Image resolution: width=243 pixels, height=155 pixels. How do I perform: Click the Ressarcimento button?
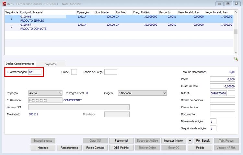pyautogui.click(x=69, y=148)
